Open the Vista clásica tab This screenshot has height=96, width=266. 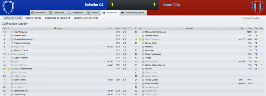point(57,13)
